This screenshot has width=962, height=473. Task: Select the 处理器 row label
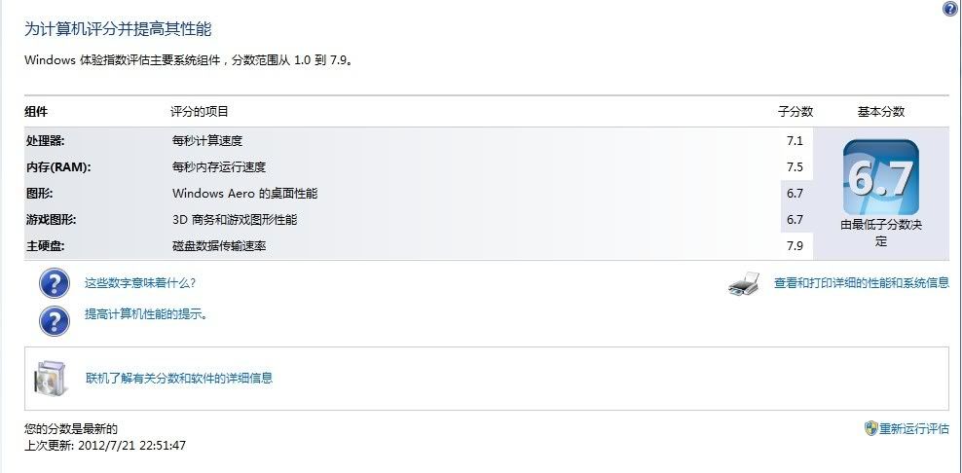tap(46, 140)
